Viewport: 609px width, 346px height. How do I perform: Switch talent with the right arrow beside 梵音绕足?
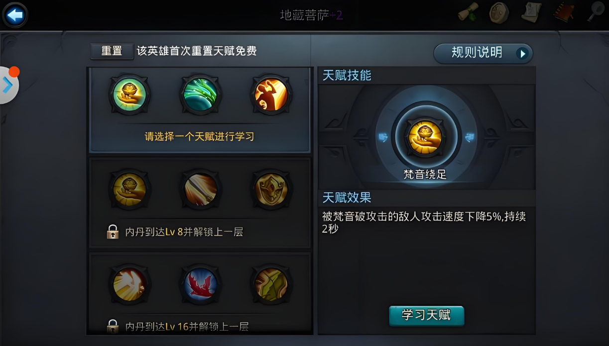pos(469,137)
